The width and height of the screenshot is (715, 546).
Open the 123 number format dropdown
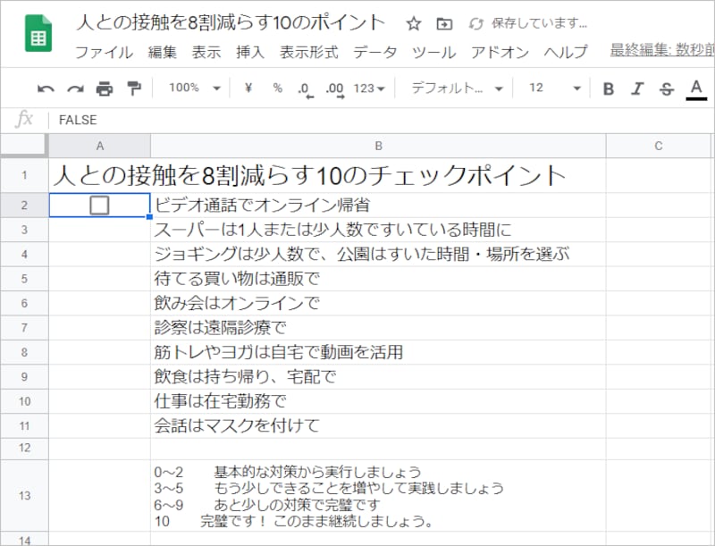[369, 88]
